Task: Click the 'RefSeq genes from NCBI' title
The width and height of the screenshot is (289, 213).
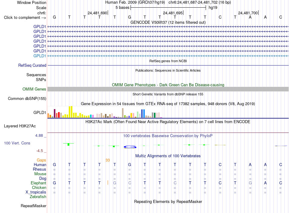Action: 168,61
